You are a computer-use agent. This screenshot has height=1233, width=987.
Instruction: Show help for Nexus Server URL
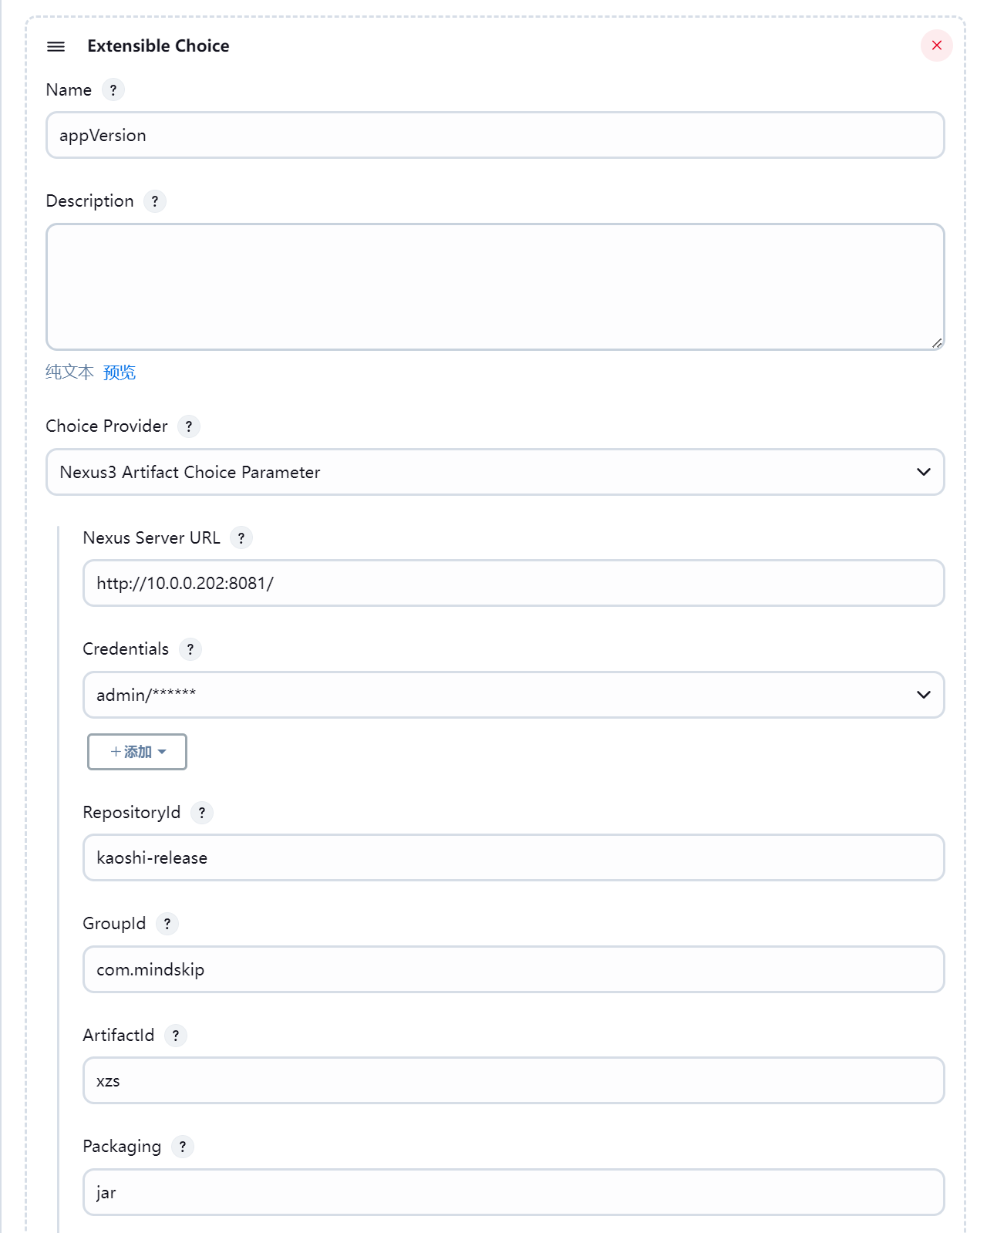(x=241, y=538)
